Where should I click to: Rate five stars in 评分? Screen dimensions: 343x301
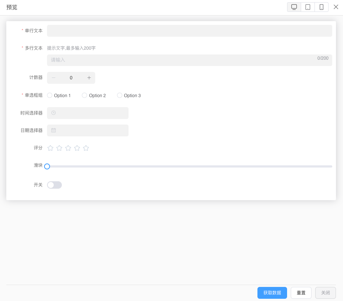click(x=86, y=148)
